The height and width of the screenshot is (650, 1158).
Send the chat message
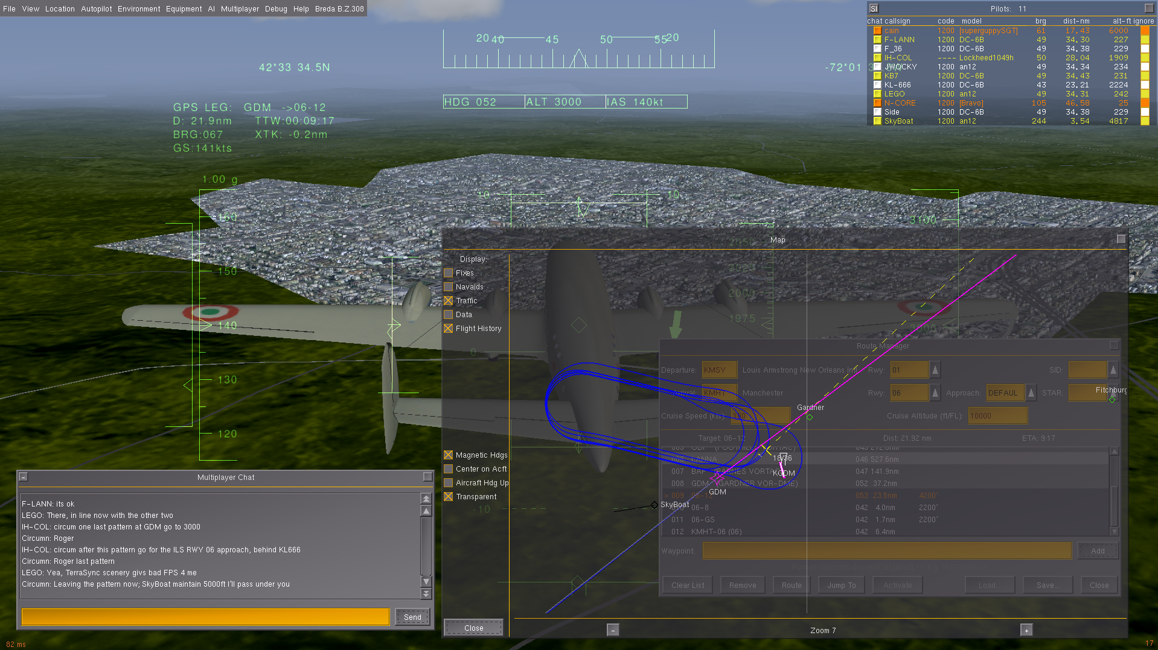pos(412,617)
